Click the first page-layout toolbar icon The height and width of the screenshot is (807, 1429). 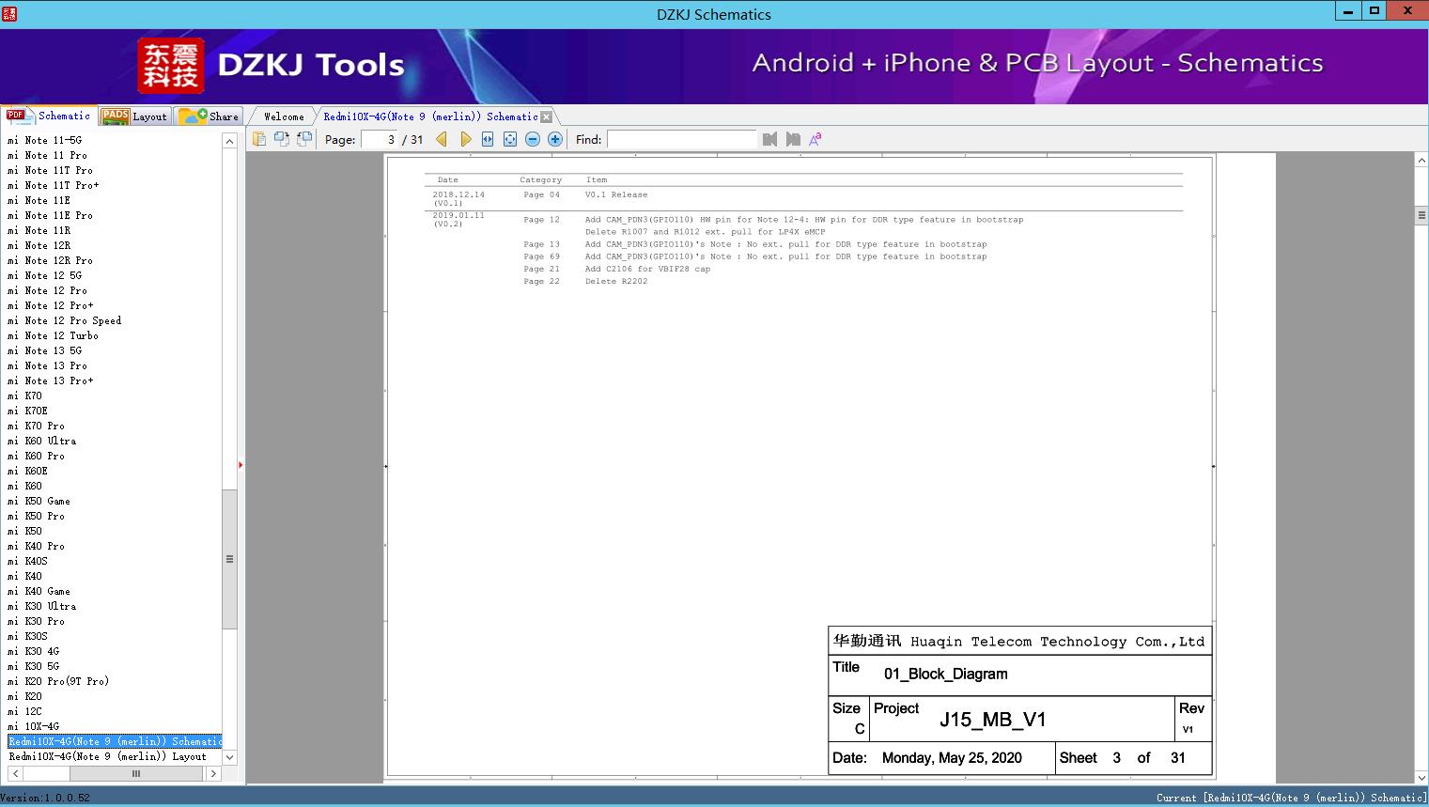tap(259, 139)
